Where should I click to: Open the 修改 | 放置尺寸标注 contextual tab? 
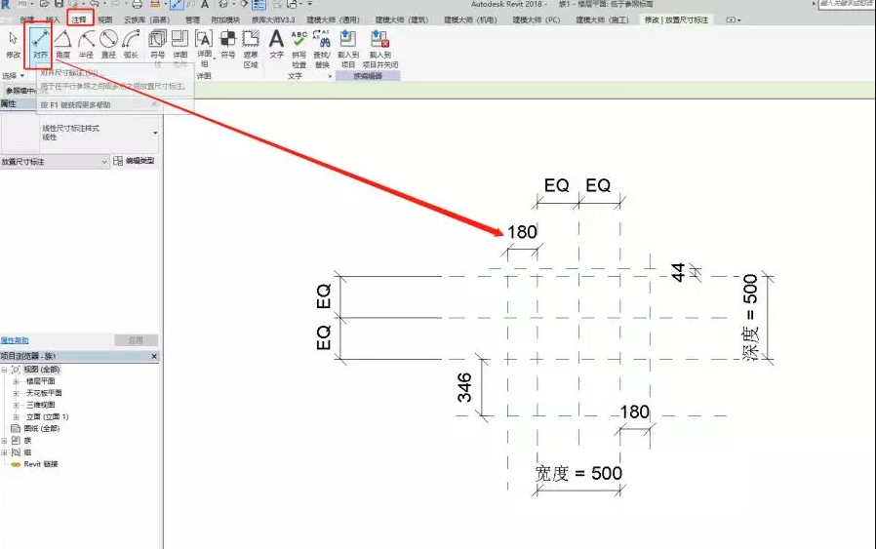click(676, 20)
